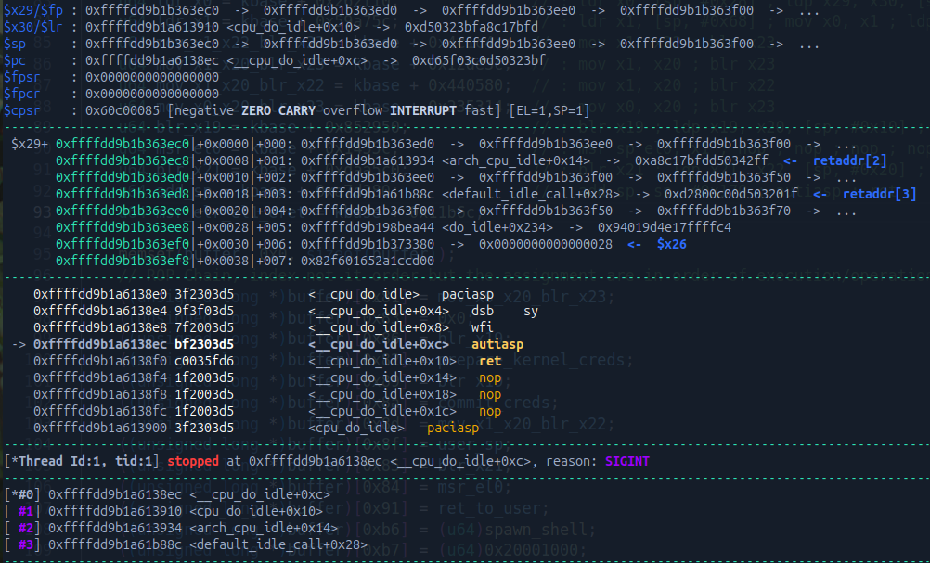The height and width of the screenshot is (563, 930).
Task: Click the retaddr[3] stack annotation
Action: point(880,194)
